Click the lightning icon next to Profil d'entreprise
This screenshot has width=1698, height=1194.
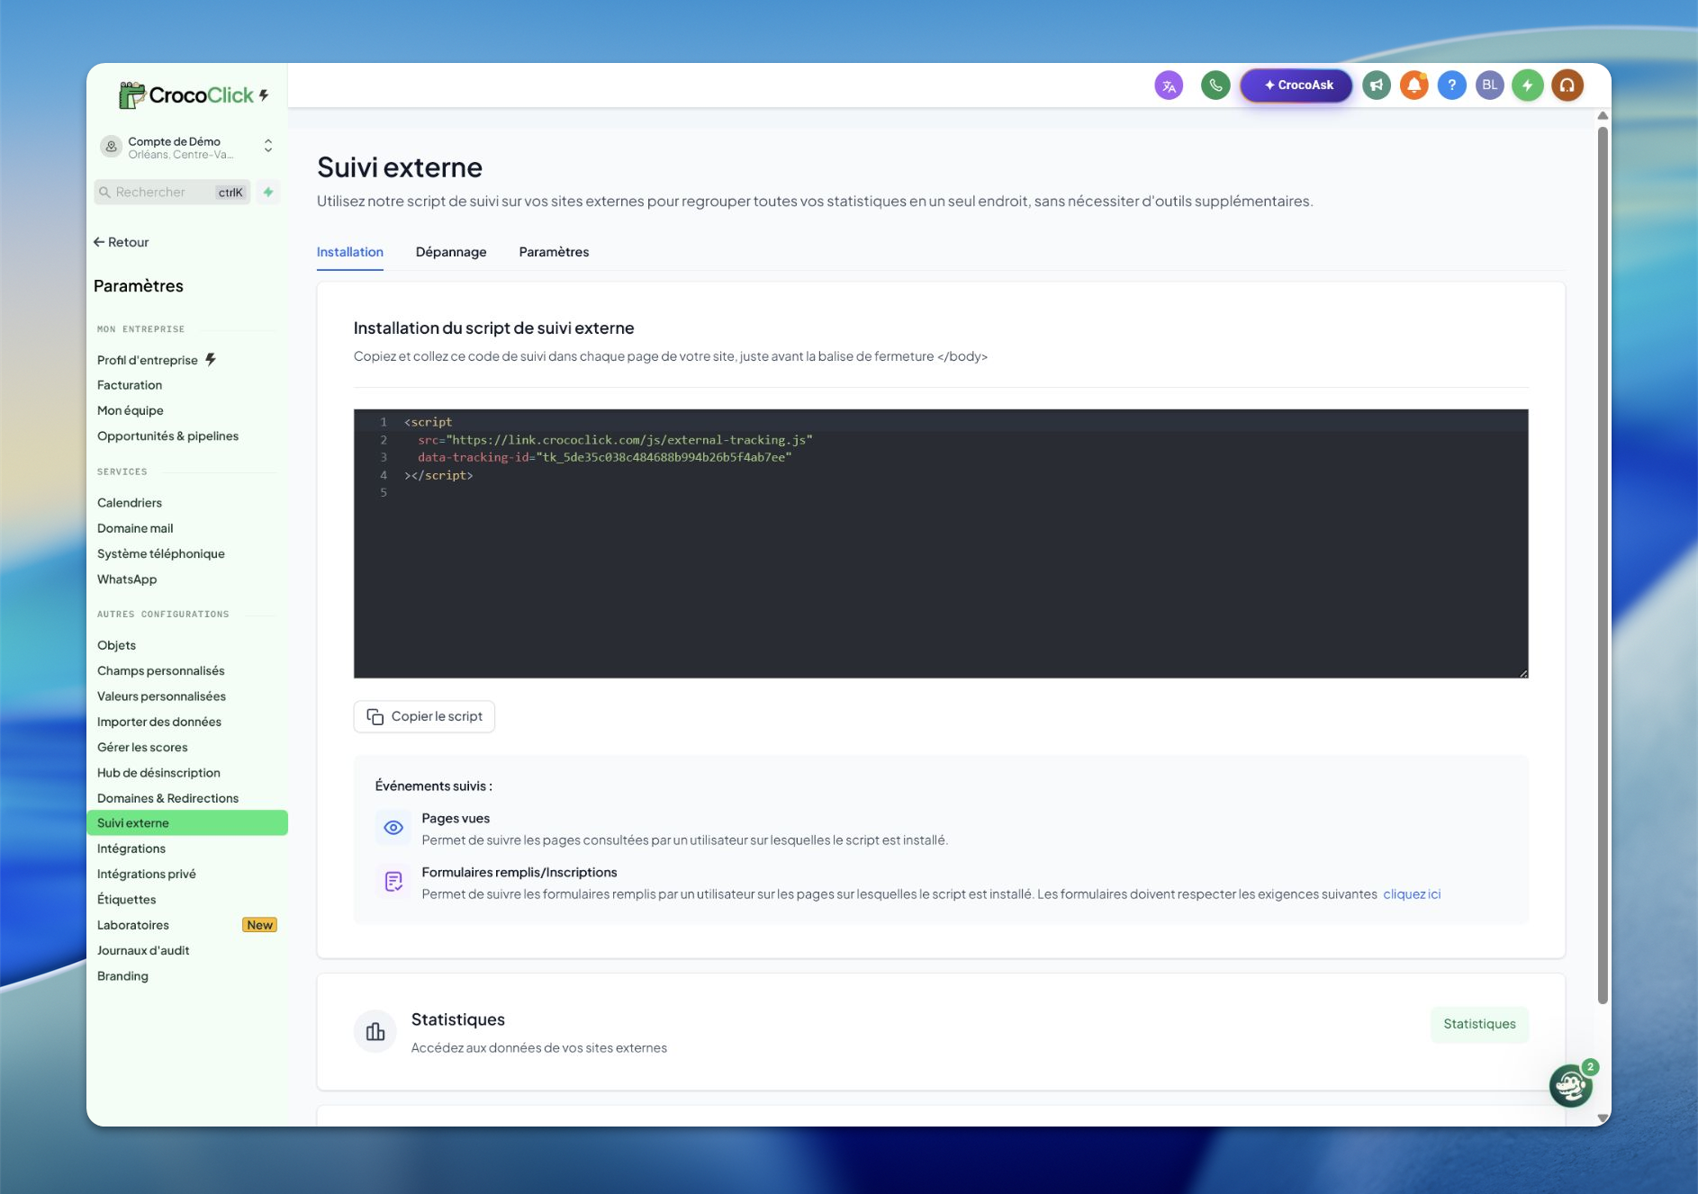[x=211, y=360]
